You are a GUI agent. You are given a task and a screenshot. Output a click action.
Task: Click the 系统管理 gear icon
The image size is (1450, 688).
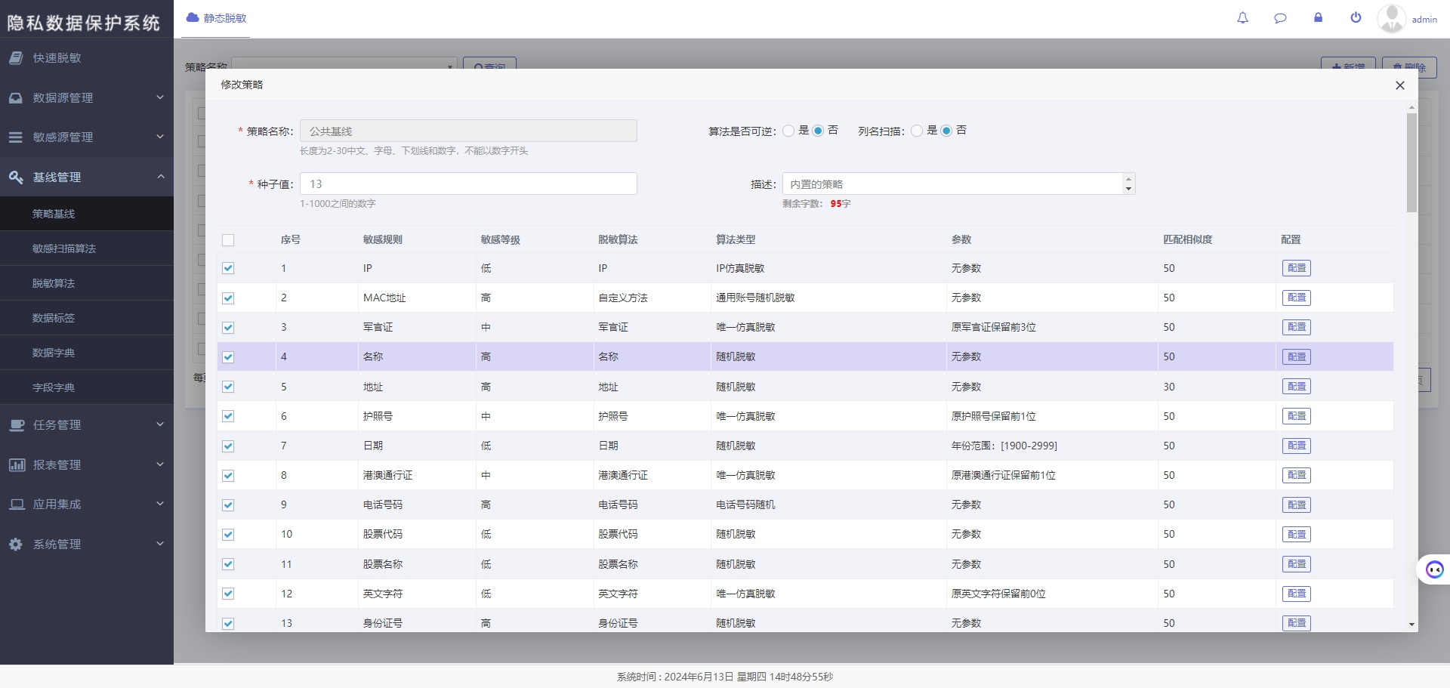(x=16, y=544)
